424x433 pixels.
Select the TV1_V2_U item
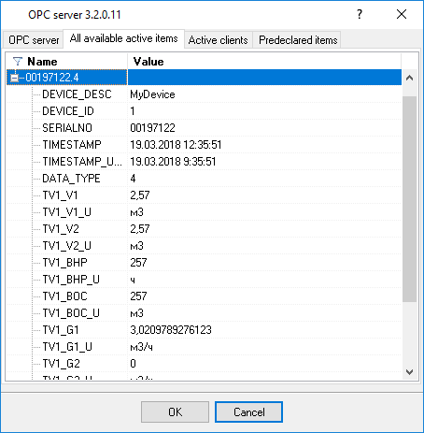[66, 246]
